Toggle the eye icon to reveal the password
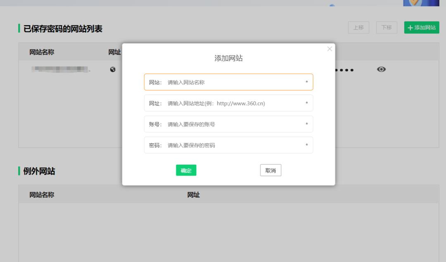Image resolution: width=446 pixels, height=262 pixels. (381, 69)
